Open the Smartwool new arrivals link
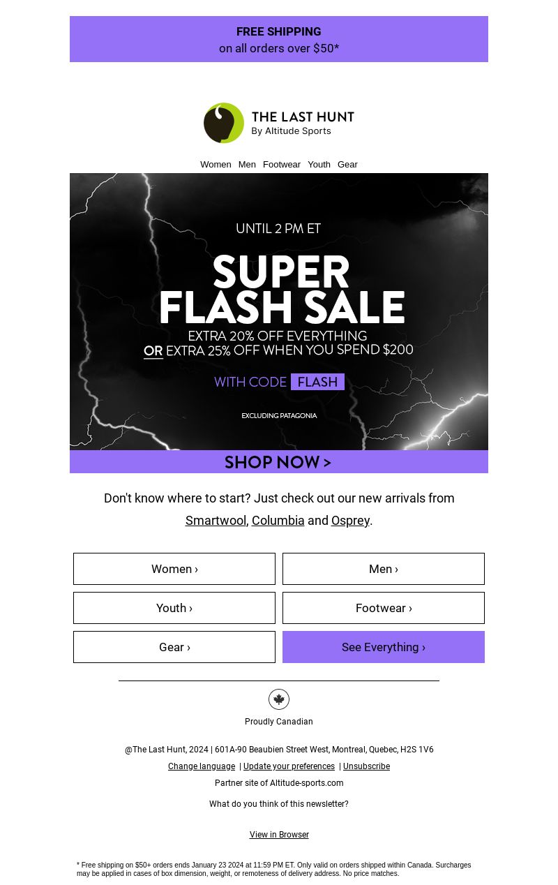558x885 pixels. tap(216, 521)
